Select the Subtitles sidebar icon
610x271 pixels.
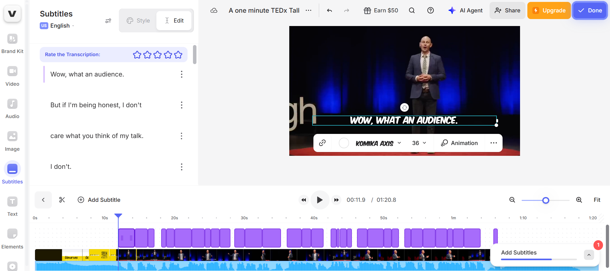click(x=12, y=169)
